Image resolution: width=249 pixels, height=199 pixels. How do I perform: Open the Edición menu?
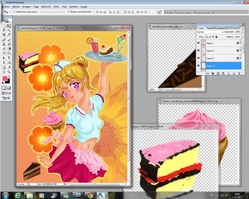pyautogui.click(x=16, y=7)
